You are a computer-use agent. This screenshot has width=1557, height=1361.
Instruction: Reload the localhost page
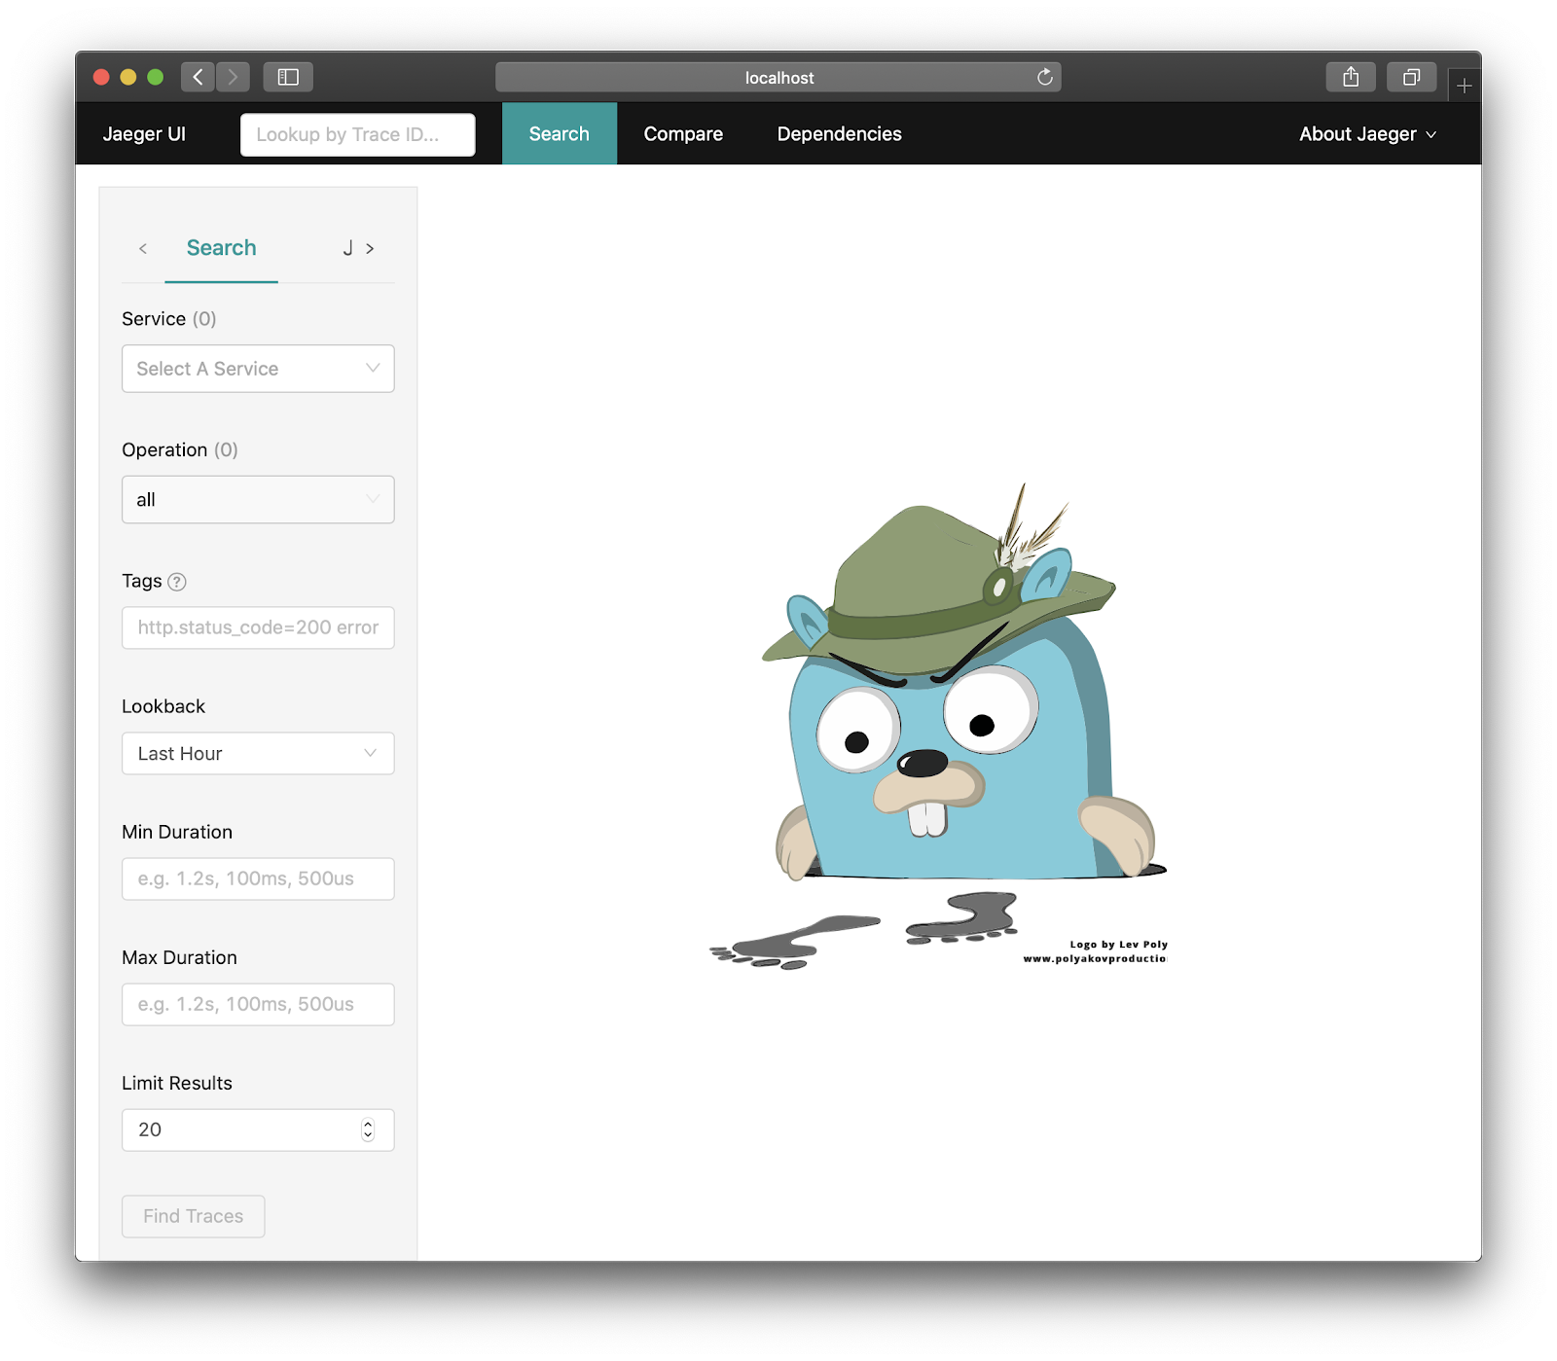1044,77
